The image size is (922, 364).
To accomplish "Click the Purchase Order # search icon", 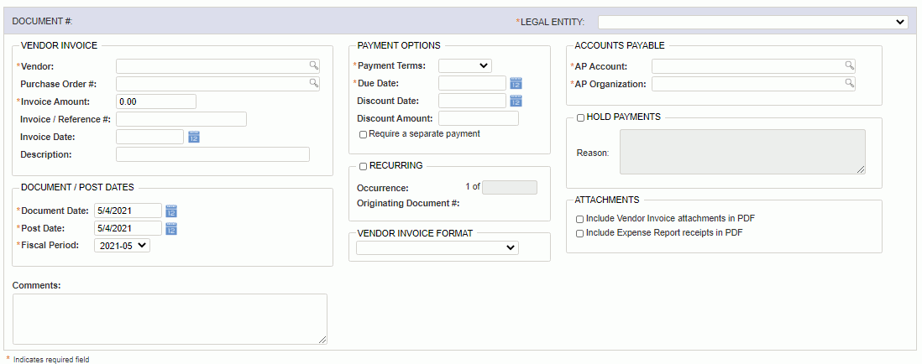I will (x=314, y=83).
